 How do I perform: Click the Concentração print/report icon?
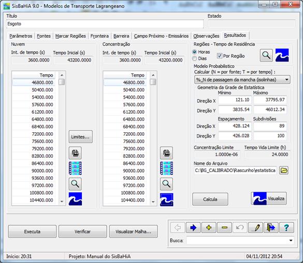pyautogui.click(x=166, y=153)
